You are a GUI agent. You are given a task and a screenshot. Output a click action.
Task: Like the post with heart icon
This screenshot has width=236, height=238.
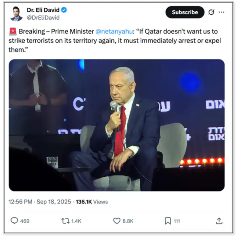point(117,221)
